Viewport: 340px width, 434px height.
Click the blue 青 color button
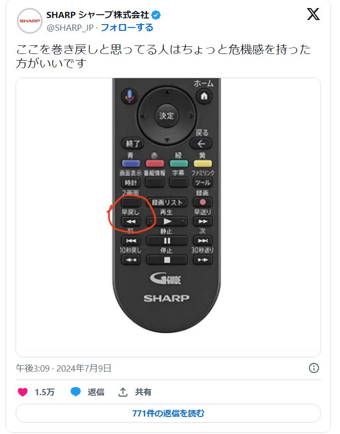pos(131,164)
